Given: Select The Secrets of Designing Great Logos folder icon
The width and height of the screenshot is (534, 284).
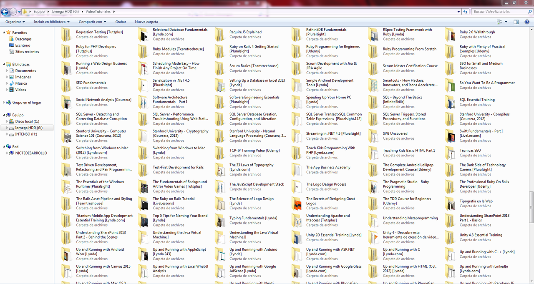Looking at the screenshot, I should (297, 204).
